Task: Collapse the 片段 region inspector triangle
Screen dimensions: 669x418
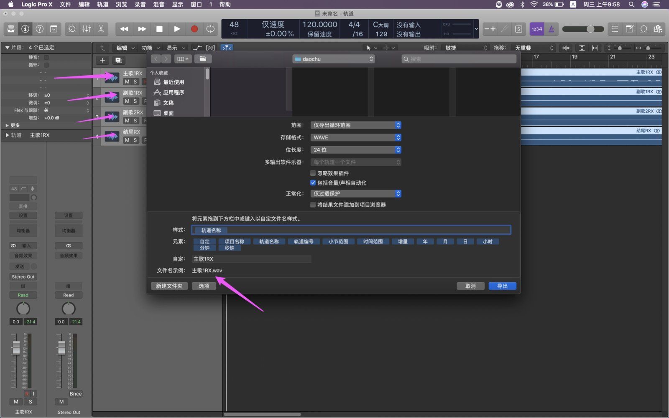Action: (x=7, y=48)
